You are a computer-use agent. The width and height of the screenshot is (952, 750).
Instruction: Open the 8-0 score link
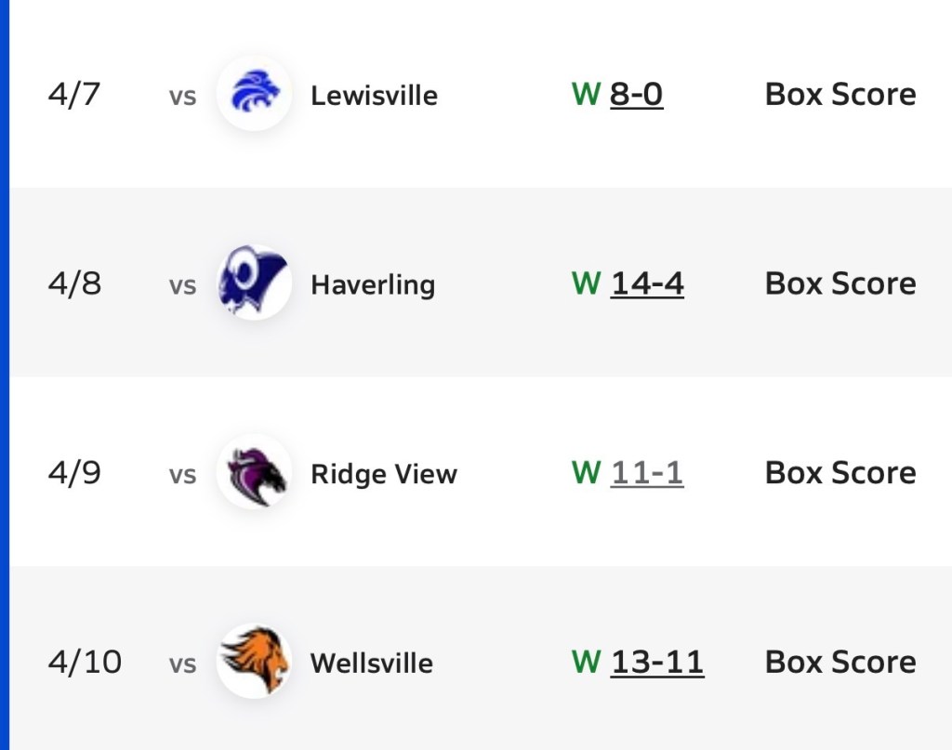636,95
